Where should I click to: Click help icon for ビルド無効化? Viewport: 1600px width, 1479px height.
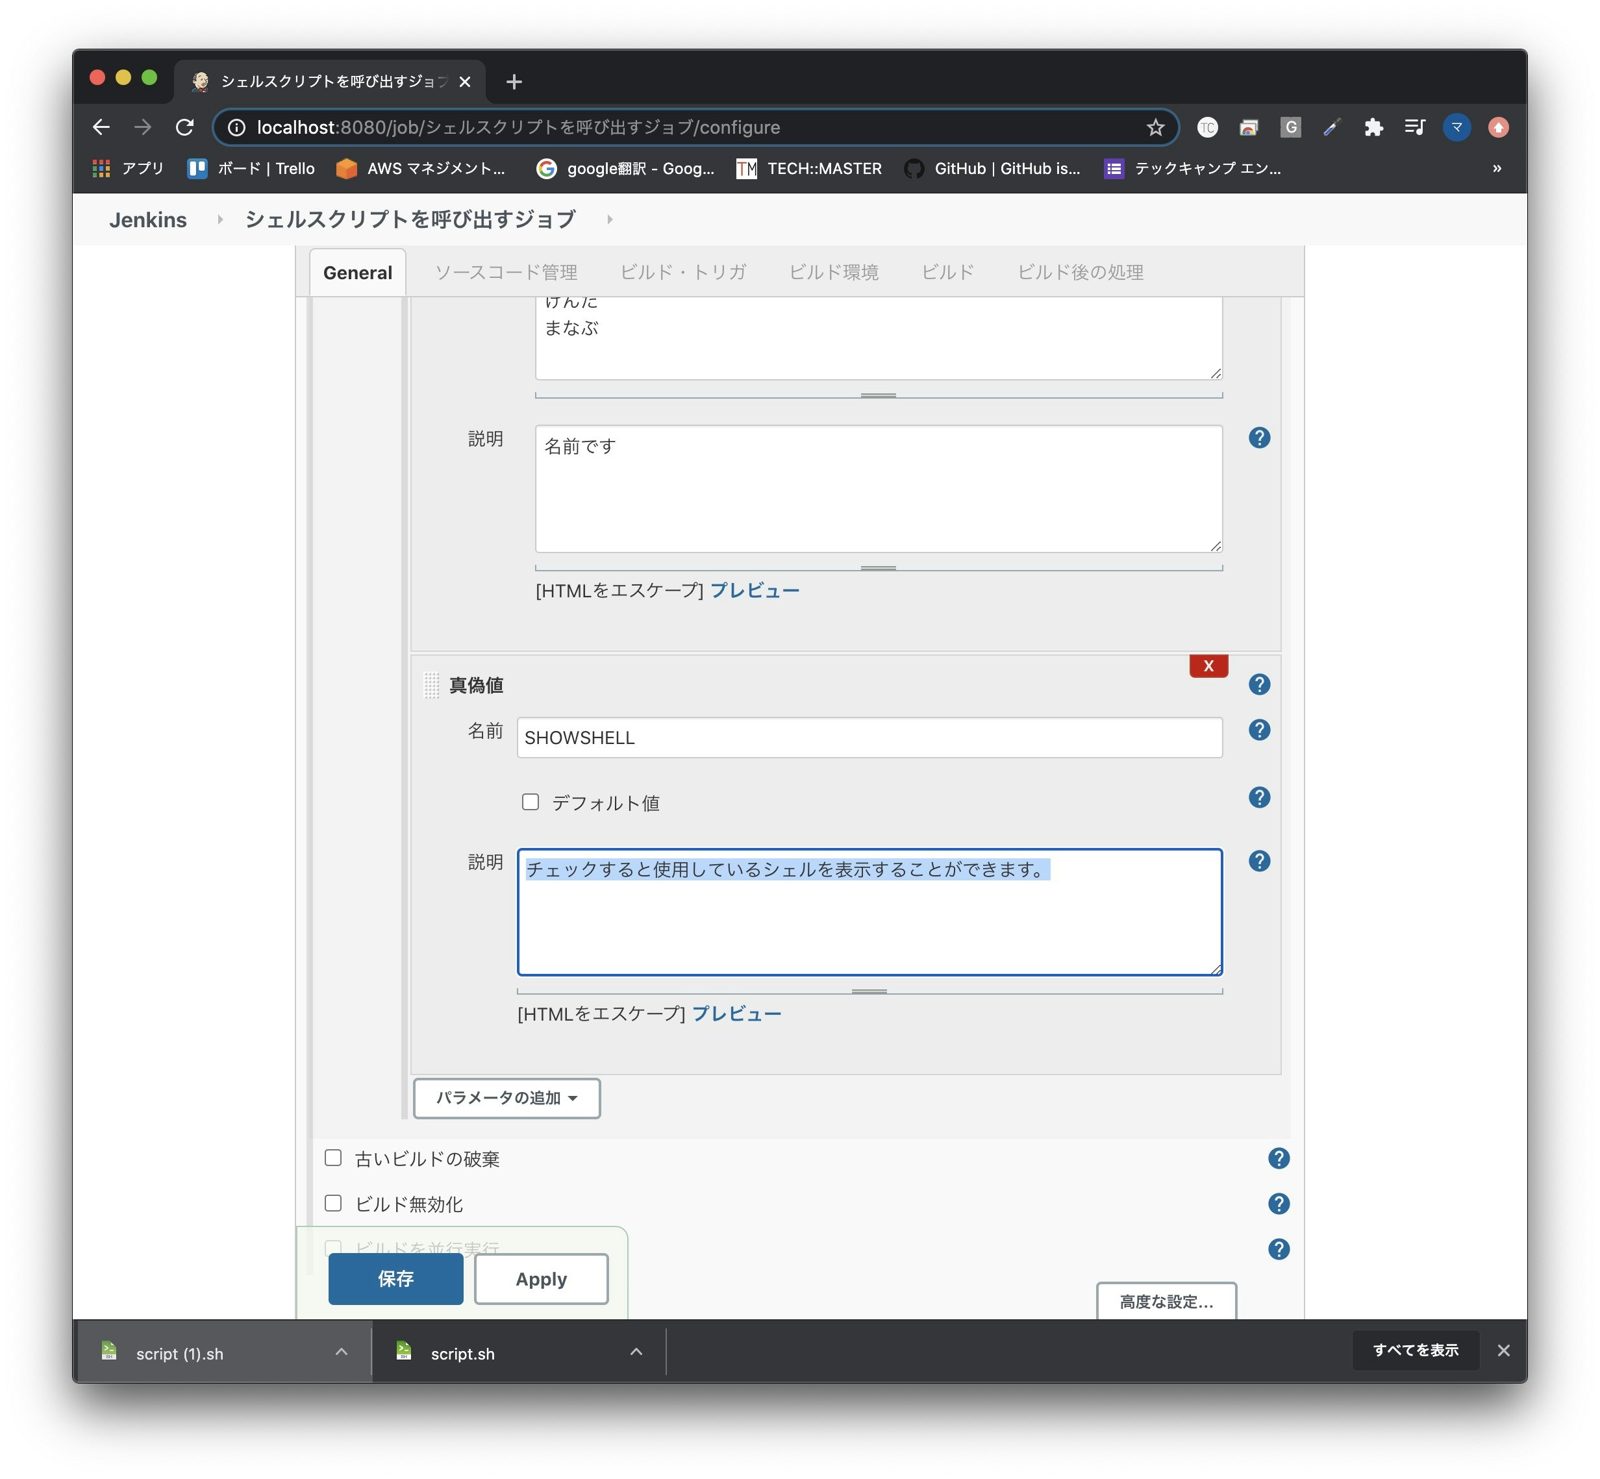(x=1278, y=1204)
